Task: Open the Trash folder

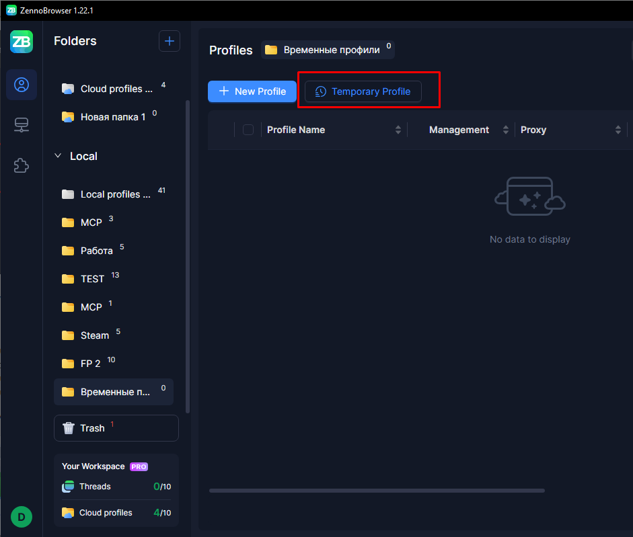Action: (116, 428)
